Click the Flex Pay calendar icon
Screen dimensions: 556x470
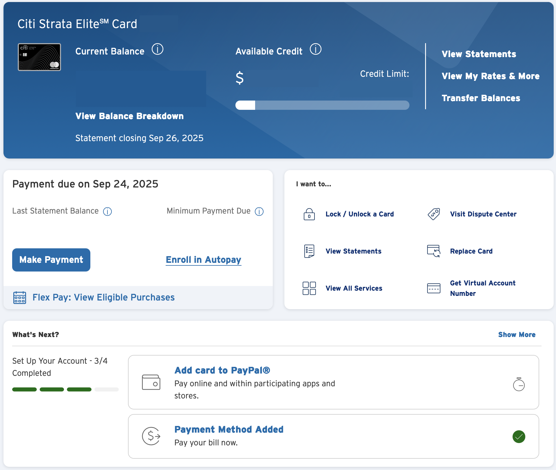tap(20, 298)
